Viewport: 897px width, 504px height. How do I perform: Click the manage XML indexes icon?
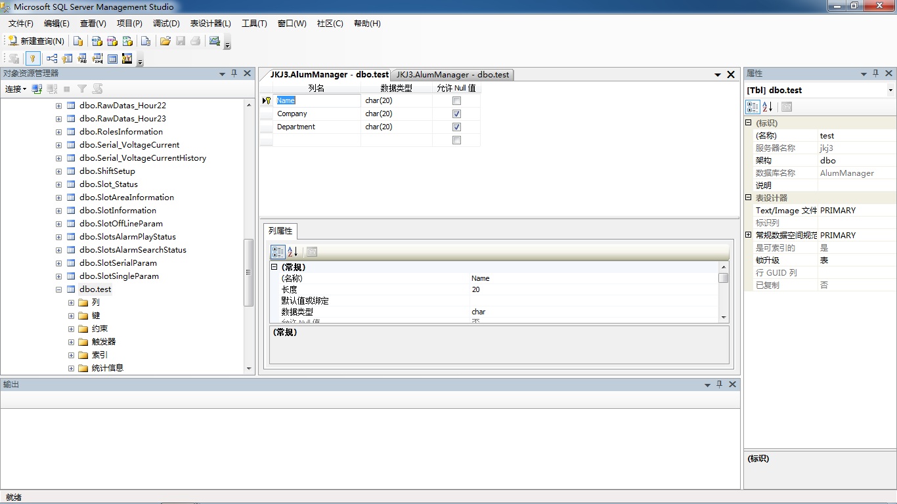tap(97, 58)
